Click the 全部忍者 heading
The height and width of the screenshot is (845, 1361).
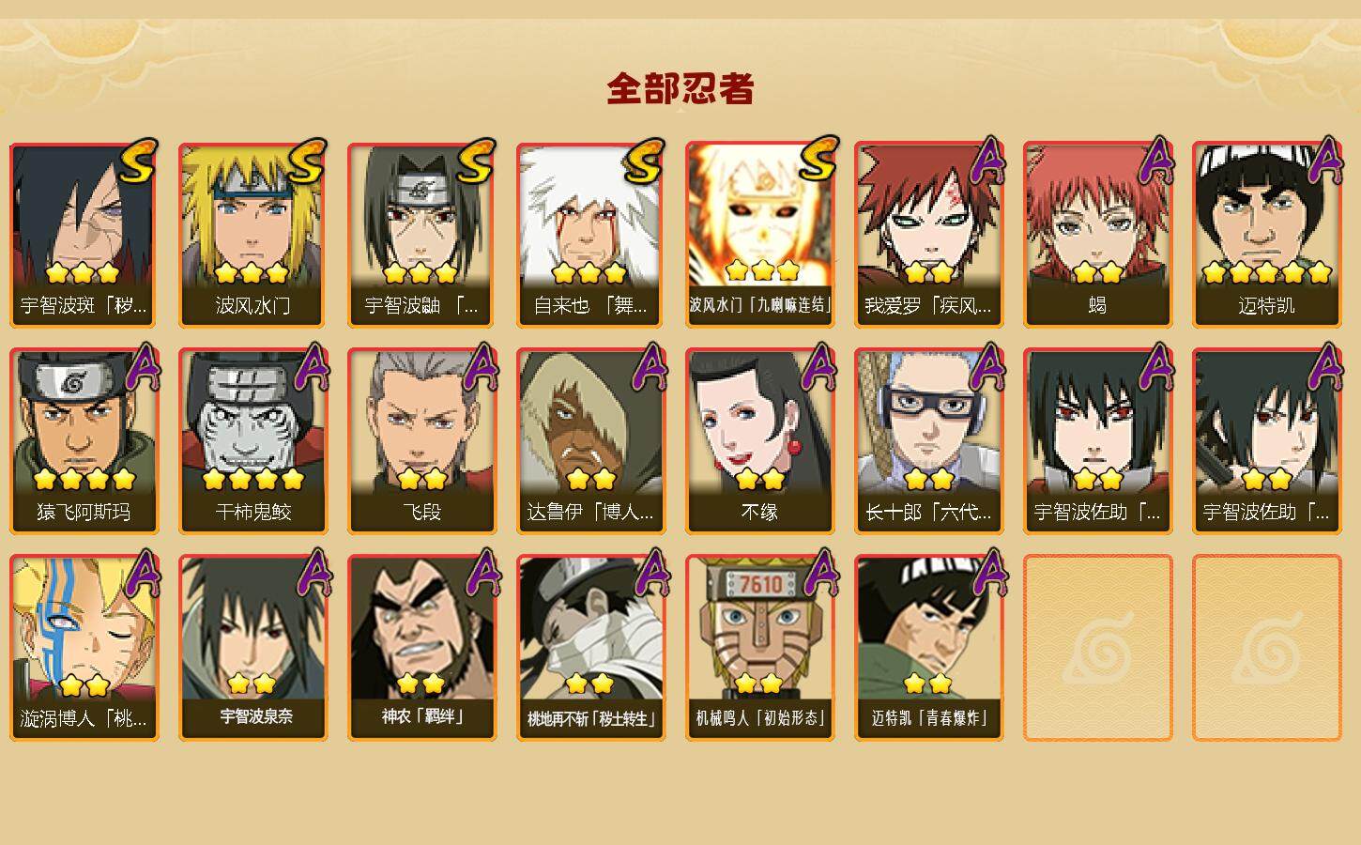tap(680, 89)
